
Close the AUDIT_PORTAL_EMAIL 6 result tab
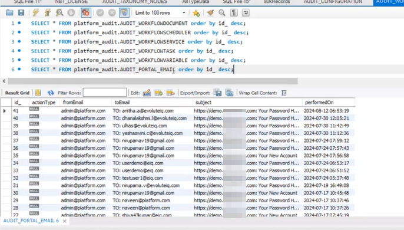coord(65,221)
